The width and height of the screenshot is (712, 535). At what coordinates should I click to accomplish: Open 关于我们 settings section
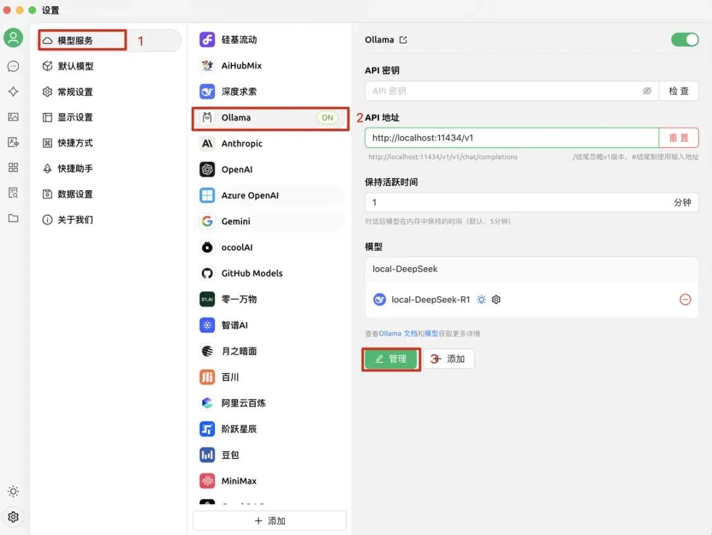tap(108, 220)
